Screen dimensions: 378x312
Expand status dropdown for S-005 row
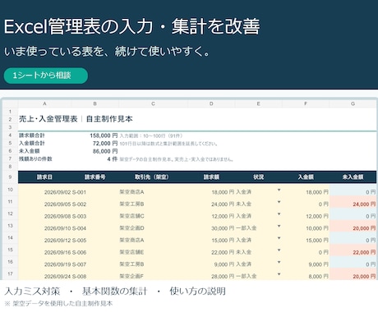(279, 238)
